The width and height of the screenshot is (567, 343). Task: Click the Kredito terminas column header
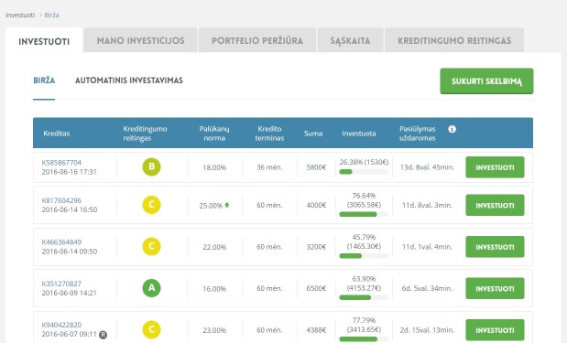click(x=269, y=134)
